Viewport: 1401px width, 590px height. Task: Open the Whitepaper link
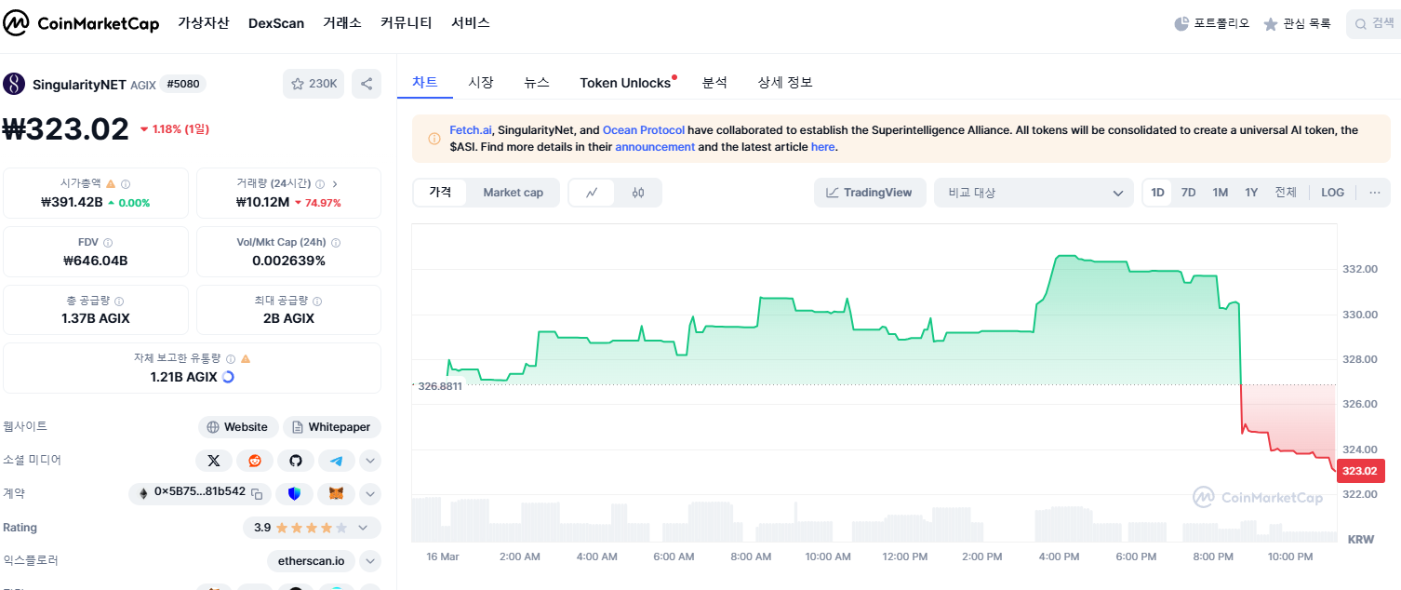(332, 427)
